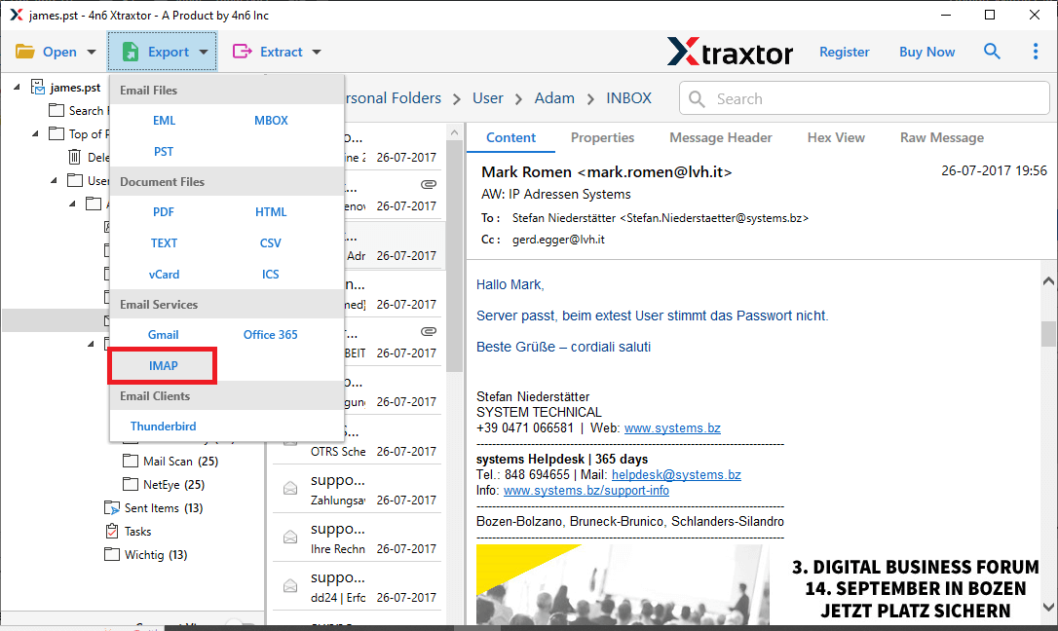The image size is (1058, 631).
Task: Choose Thunderbird under Email Clients
Action: point(163,426)
